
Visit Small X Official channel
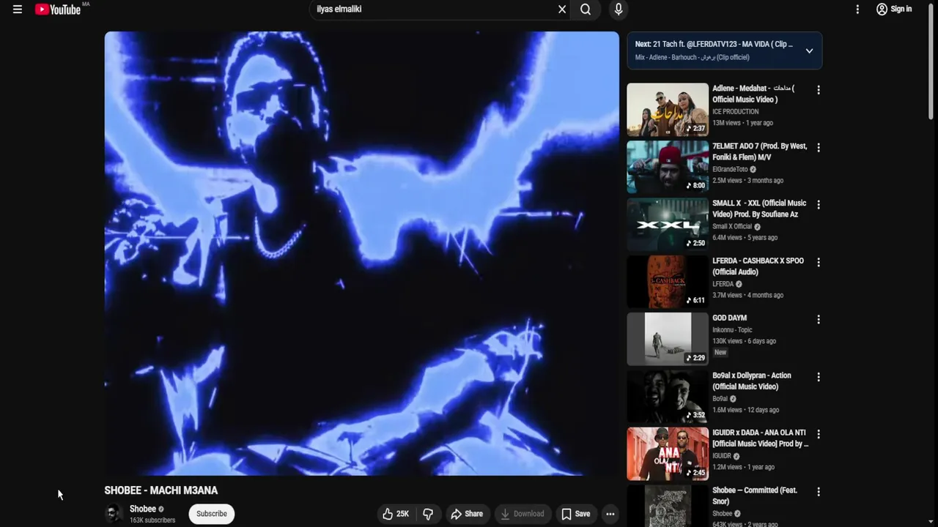point(732,227)
